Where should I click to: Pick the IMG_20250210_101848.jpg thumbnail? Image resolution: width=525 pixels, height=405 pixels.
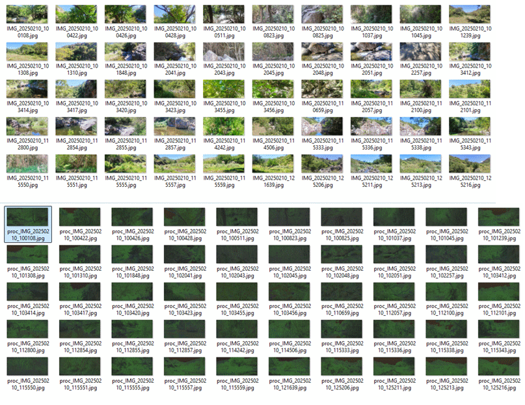pyautogui.click(x=125, y=52)
